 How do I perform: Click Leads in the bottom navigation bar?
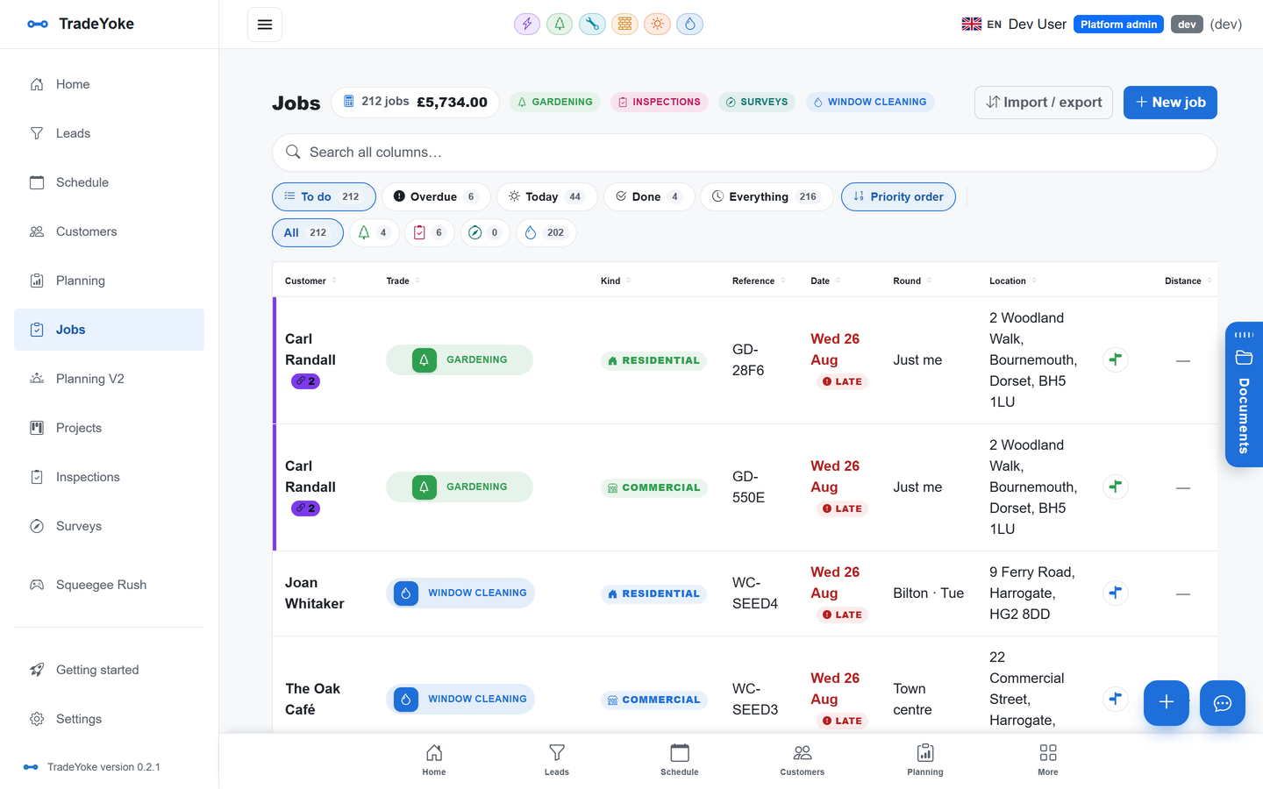557,760
